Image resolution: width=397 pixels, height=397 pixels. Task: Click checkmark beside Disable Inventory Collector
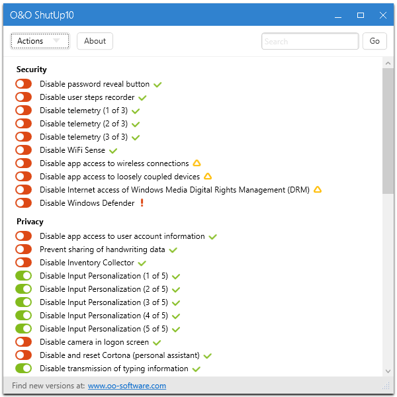[142, 263]
